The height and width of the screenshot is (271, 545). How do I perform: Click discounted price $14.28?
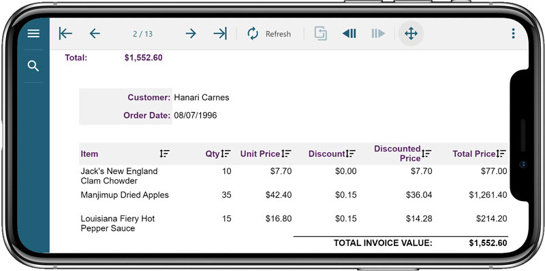419,219
